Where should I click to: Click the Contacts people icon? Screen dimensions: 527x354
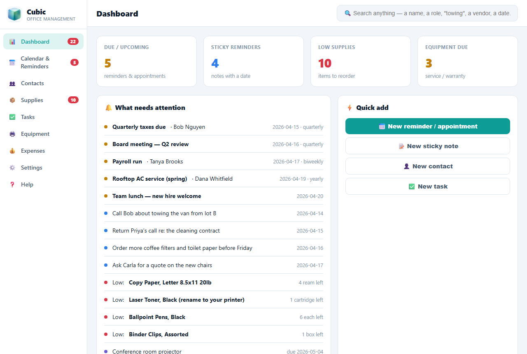(12, 84)
